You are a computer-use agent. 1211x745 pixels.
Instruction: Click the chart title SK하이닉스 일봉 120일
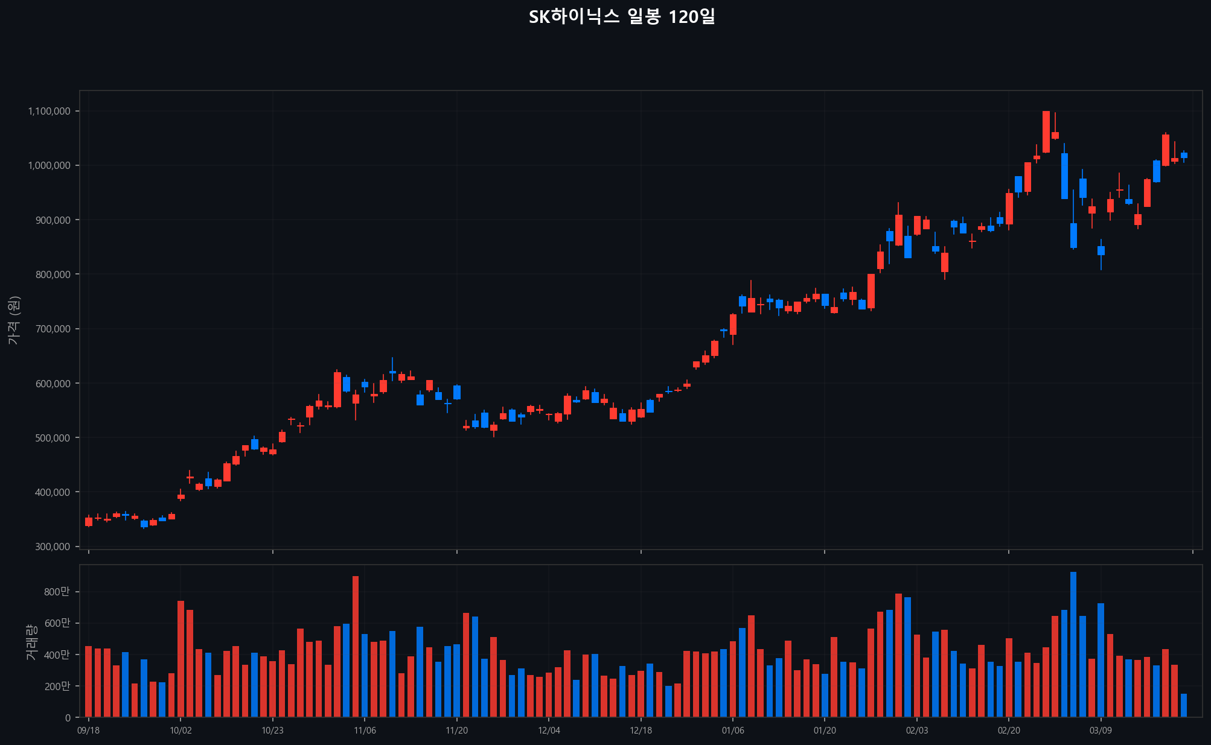coord(622,17)
